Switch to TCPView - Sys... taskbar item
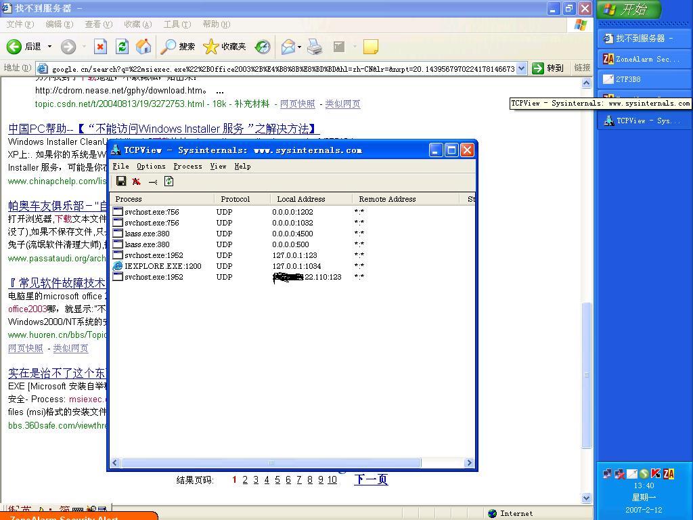The image size is (693, 520). coord(644,121)
